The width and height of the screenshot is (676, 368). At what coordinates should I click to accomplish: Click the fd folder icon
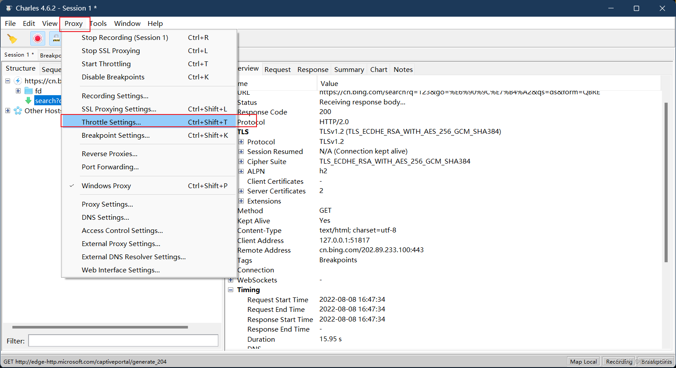coord(29,91)
